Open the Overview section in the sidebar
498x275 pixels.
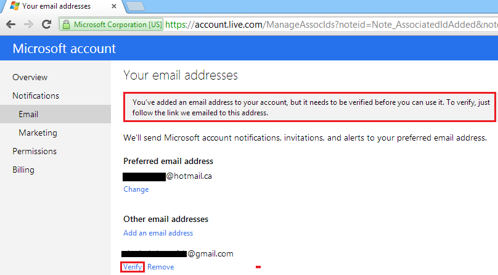[x=30, y=77]
